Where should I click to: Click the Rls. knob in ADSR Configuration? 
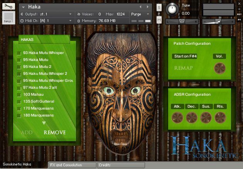tap(220, 118)
